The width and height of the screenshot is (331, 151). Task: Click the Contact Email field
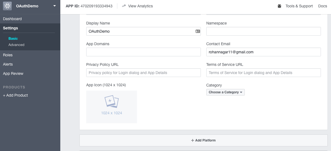264,52
